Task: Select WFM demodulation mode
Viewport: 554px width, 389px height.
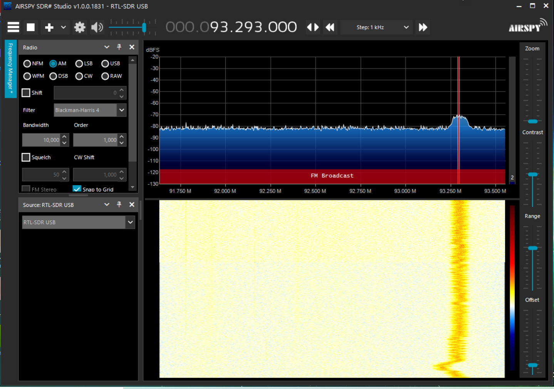Action: click(34, 76)
